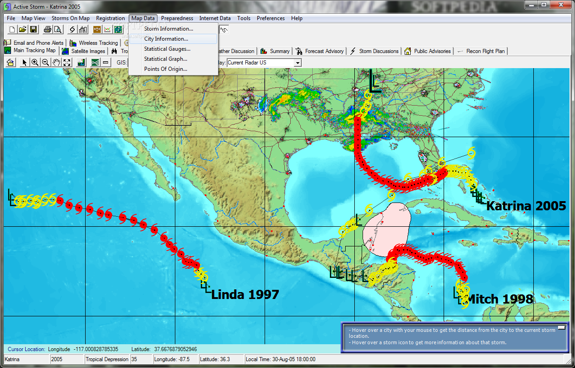The image size is (575, 368).
Task: Open the Map View menu
Action: coord(33,18)
